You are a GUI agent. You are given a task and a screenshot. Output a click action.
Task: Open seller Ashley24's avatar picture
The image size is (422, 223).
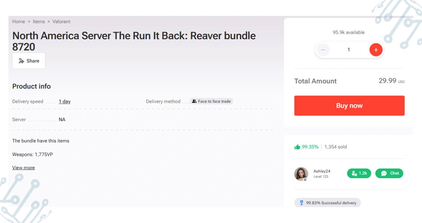[301, 174]
